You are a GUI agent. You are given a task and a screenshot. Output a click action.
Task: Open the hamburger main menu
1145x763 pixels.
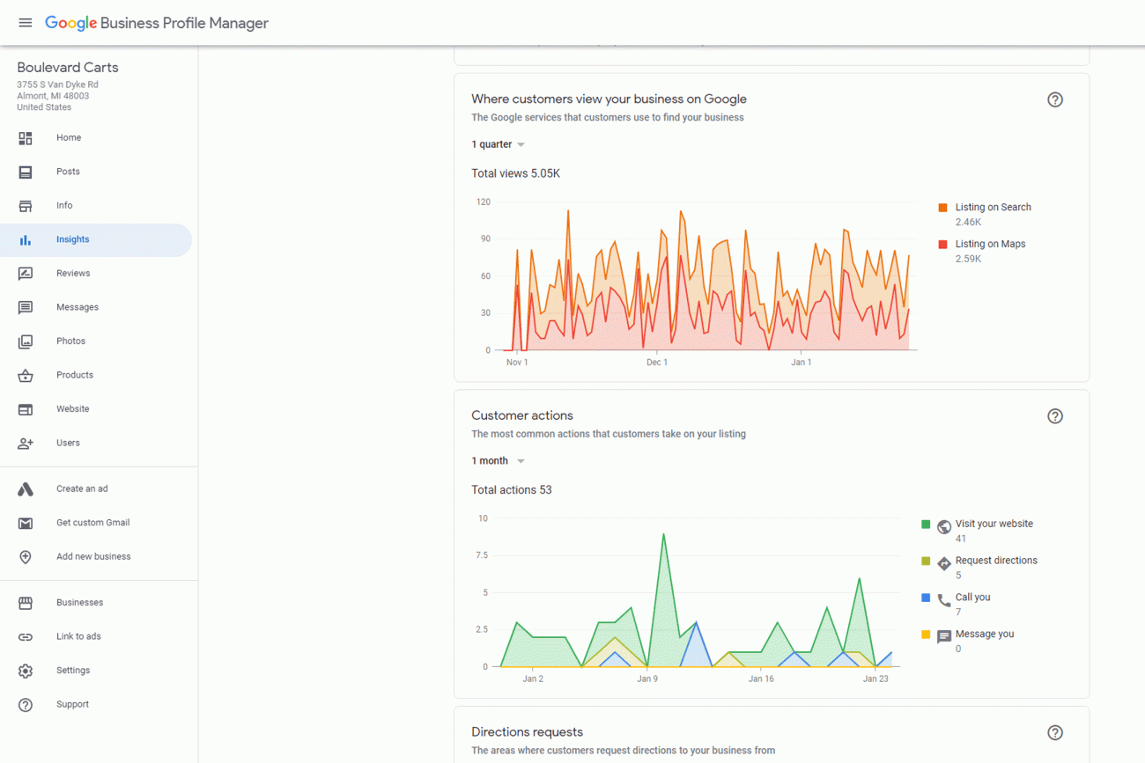[x=26, y=23]
